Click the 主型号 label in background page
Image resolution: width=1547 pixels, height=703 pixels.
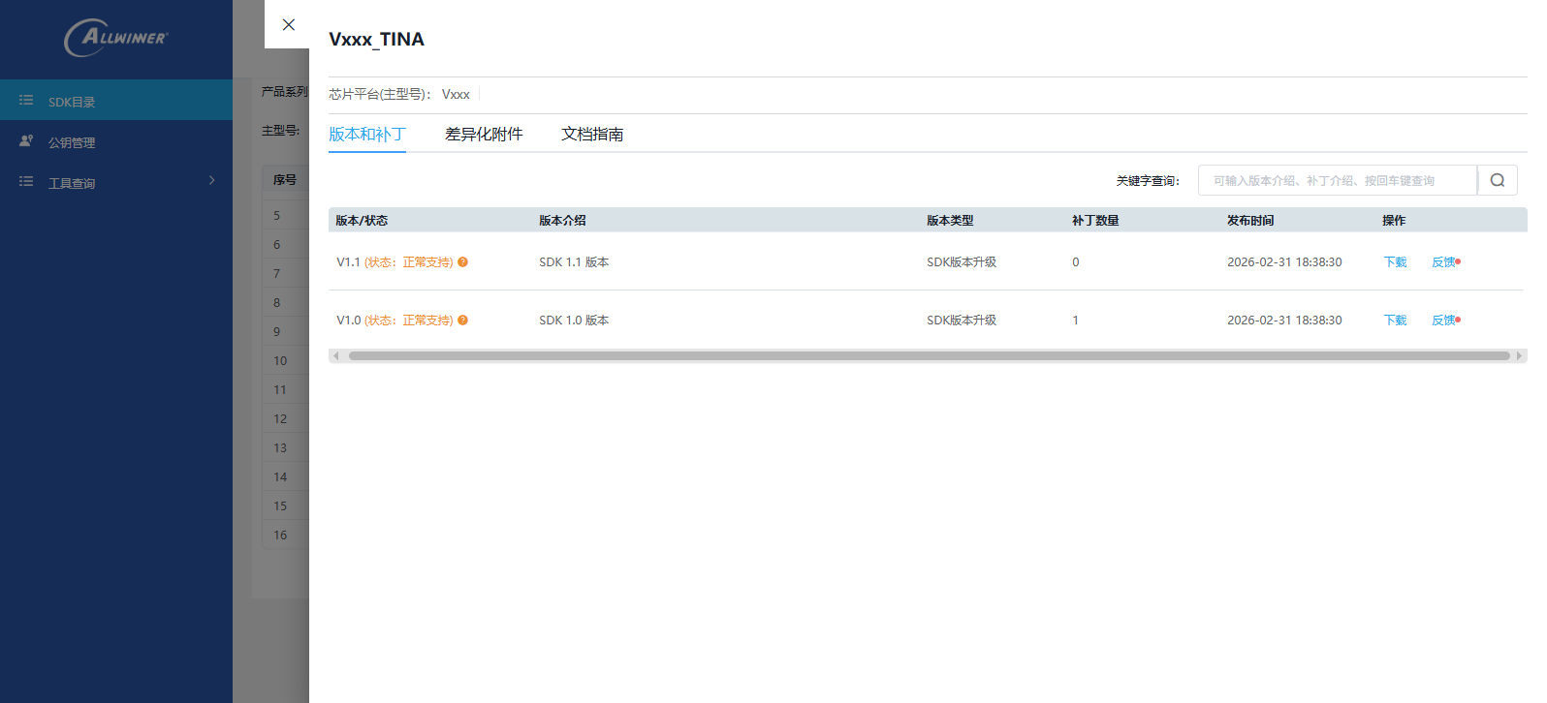coord(280,130)
